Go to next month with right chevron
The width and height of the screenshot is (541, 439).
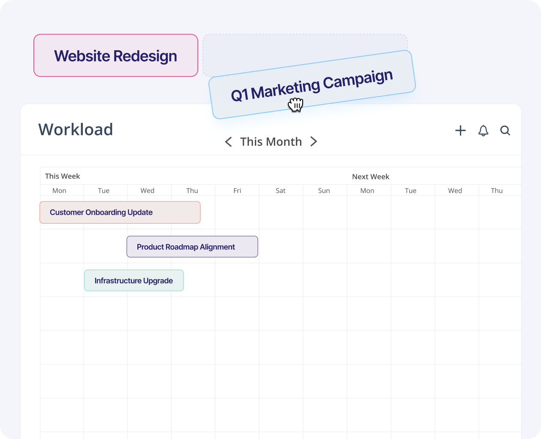pos(314,142)
